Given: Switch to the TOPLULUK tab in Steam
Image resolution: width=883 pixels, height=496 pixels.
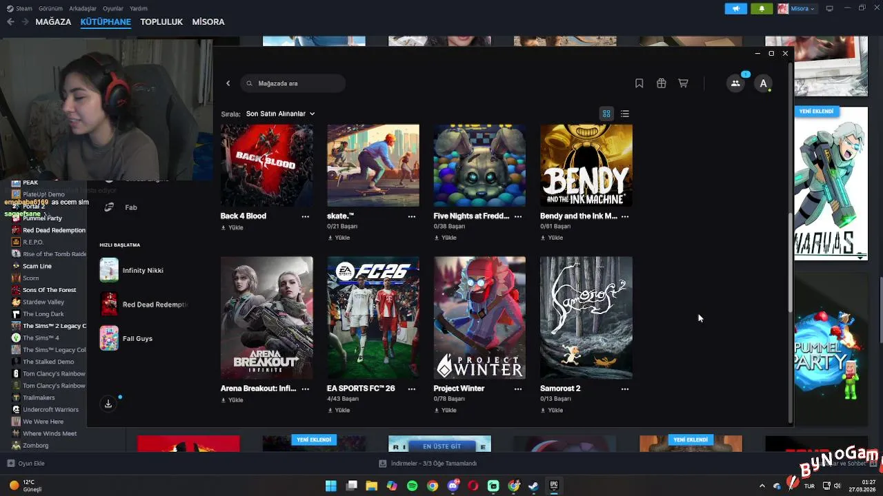Looking at the screenshot, I should click(x=161, y=22).
